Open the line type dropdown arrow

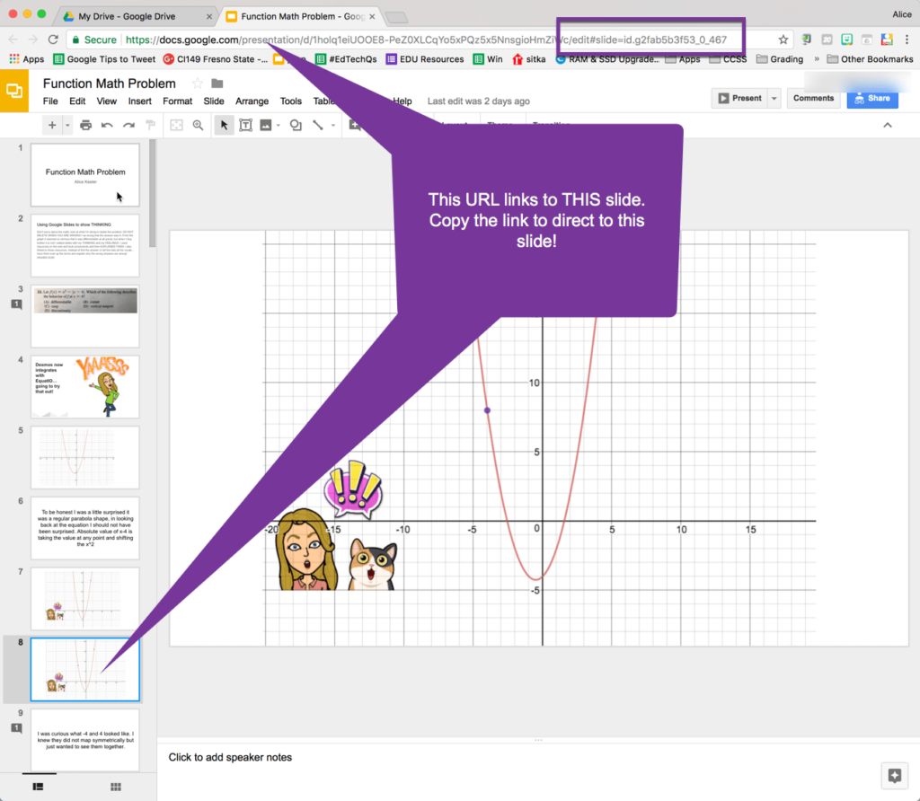pyautogui.click(x=332, y=125)
